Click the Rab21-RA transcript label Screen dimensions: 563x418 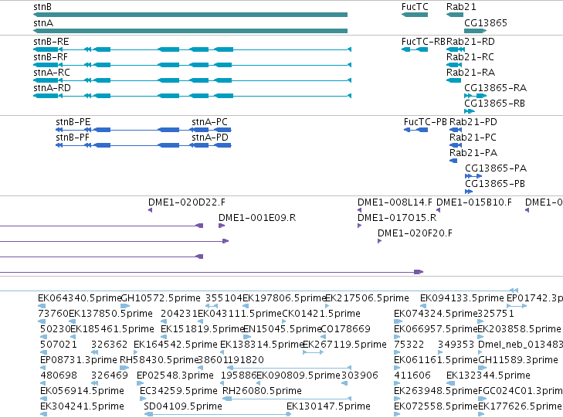(x=471, y=73)
